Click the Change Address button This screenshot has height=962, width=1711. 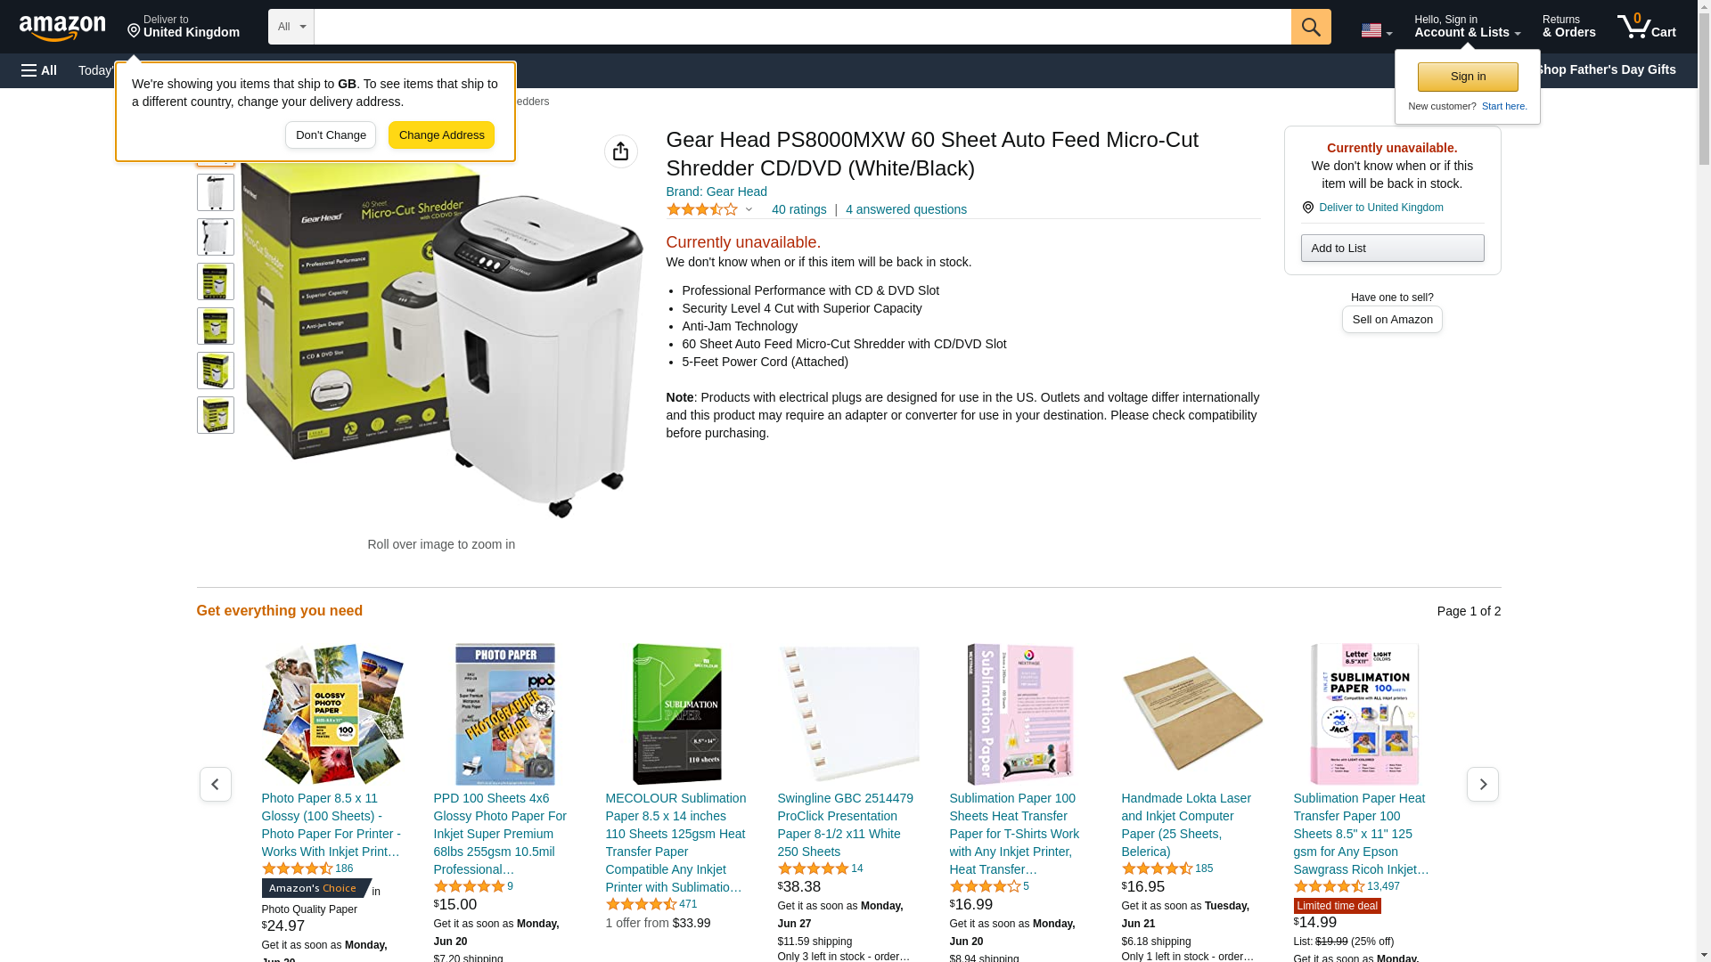click(441, 135)
